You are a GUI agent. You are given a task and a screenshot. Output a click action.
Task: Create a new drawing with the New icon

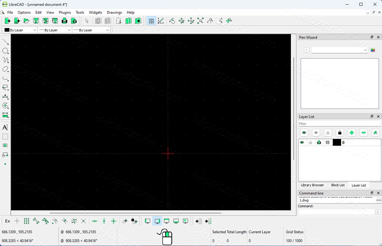click(x=8, y=21)
